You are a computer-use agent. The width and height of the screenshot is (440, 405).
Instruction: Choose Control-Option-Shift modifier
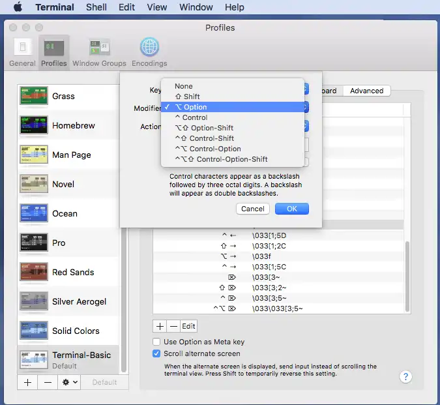point(233,159)
